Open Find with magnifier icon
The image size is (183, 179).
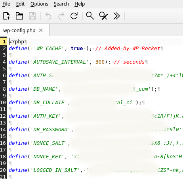[x=90, y=16]
